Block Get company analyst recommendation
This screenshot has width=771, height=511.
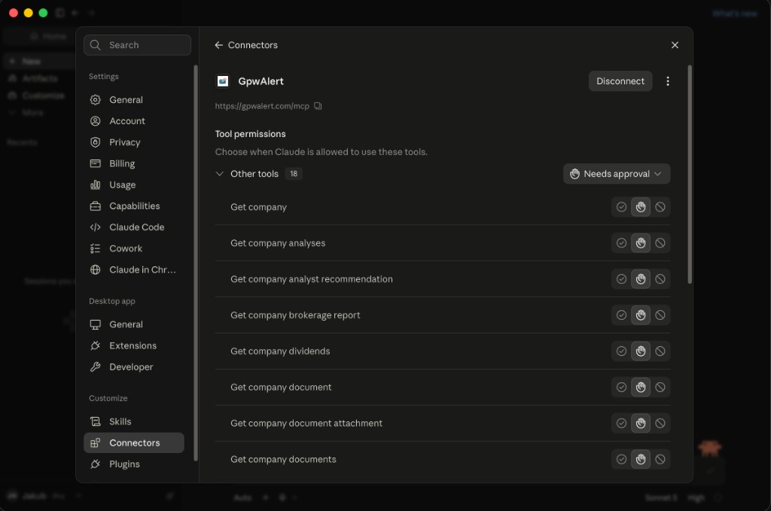[x=660, y=279]
